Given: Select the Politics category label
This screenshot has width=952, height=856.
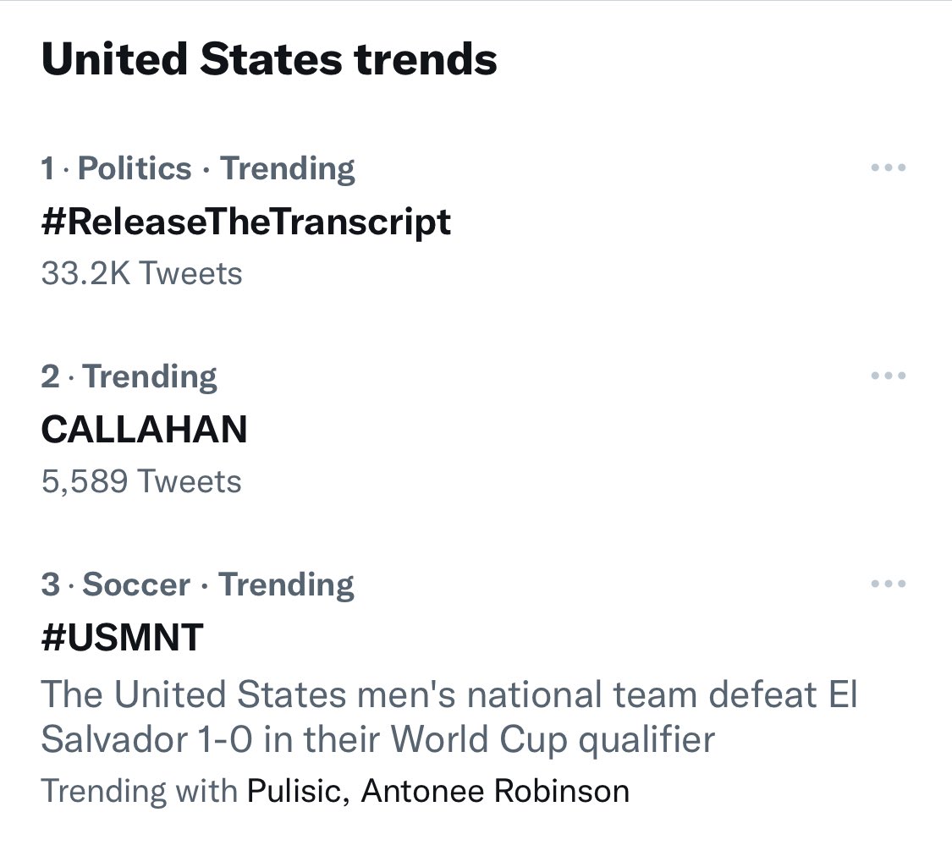Looking at the screenshot, I should 135,168.
